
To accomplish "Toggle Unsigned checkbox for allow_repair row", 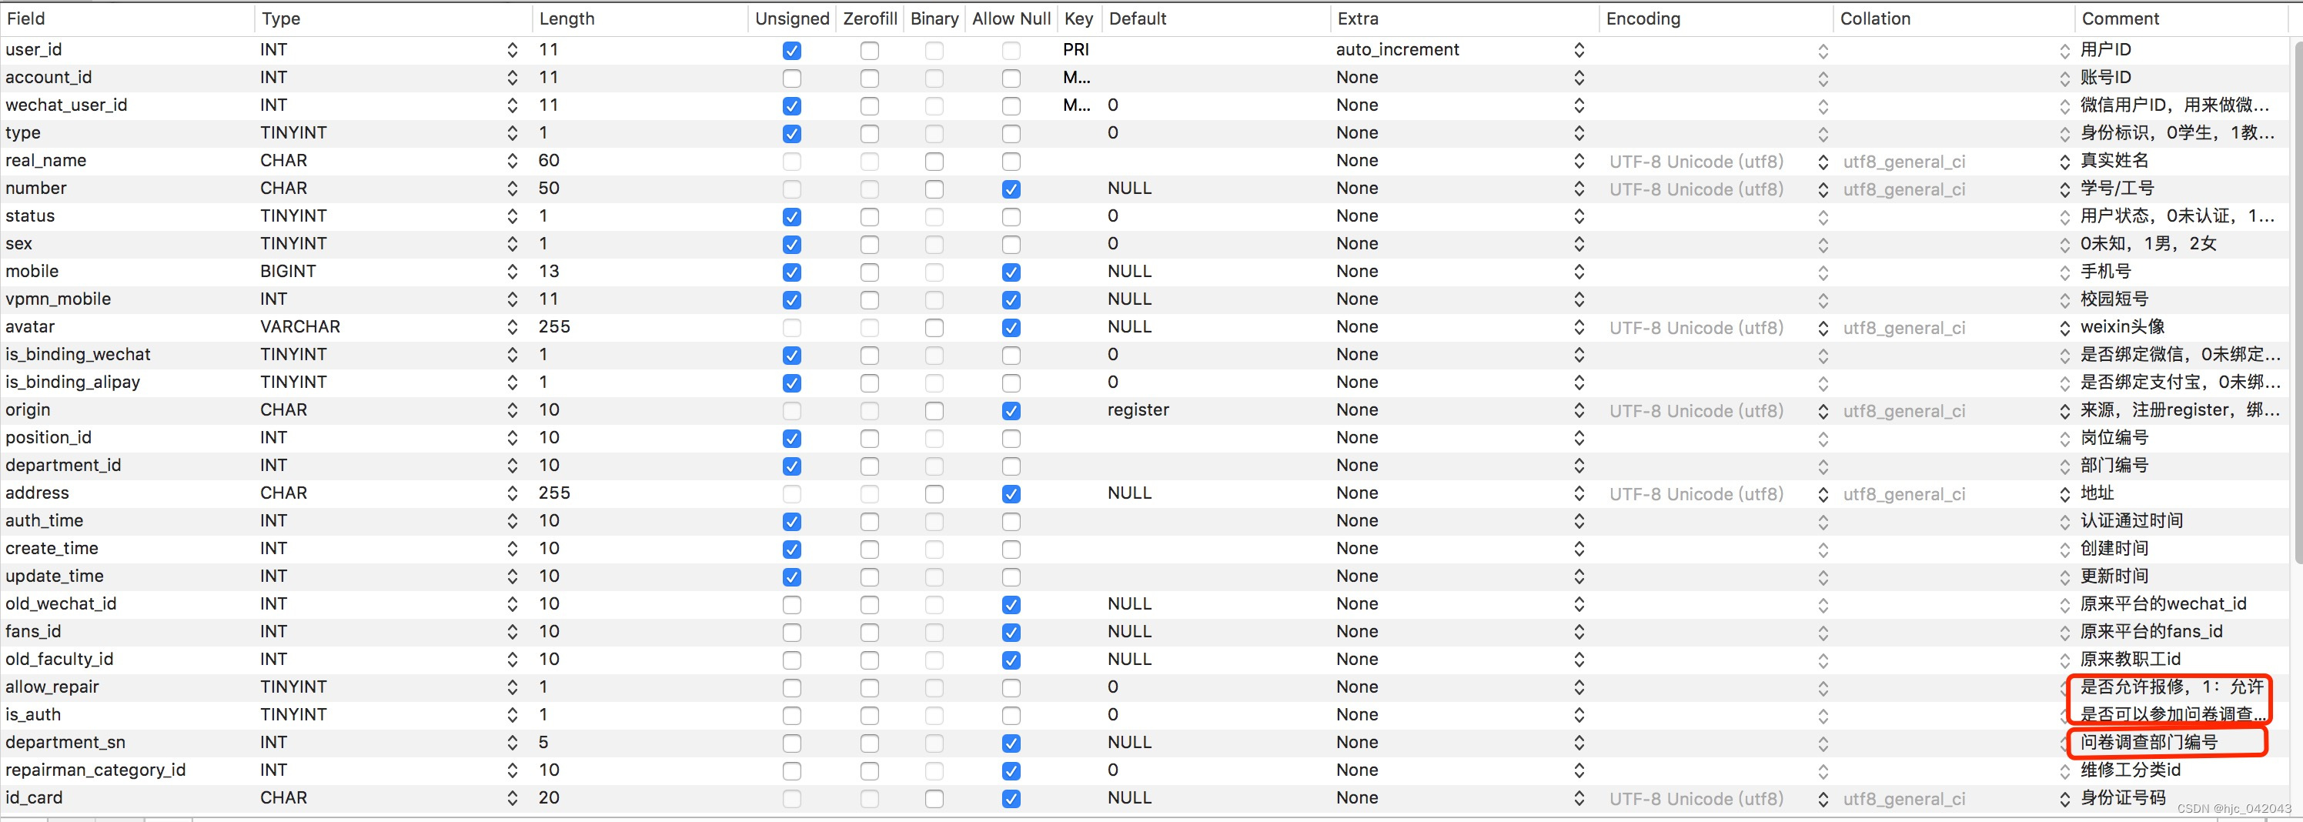I will (791, 688).
